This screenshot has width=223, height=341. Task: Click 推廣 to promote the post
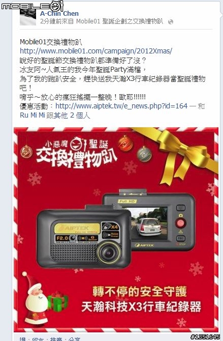pos(56,339)
